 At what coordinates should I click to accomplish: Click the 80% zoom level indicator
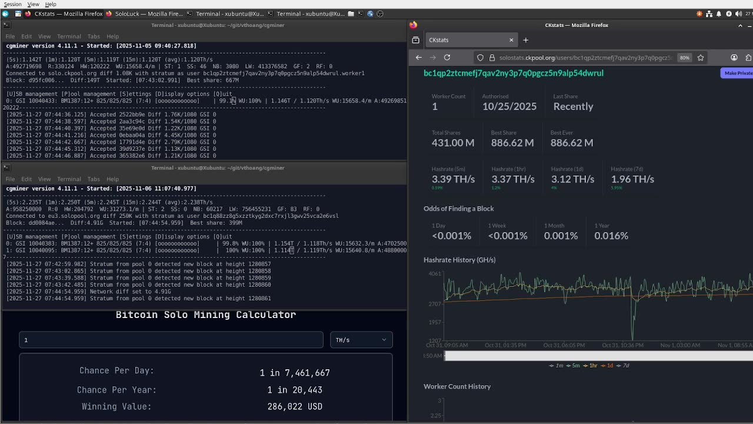[684, 58]
